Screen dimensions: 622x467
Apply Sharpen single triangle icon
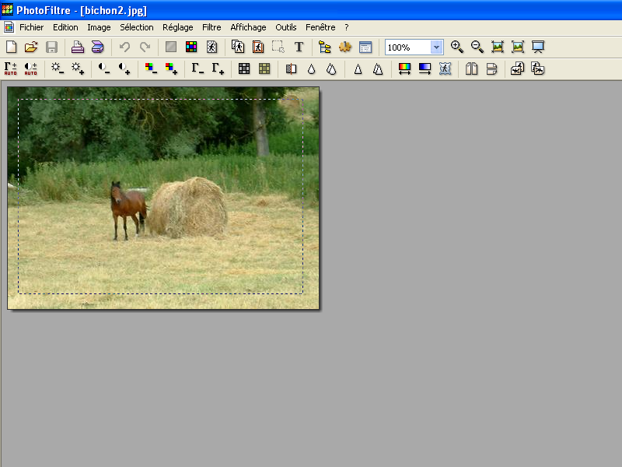click(358, 68)
